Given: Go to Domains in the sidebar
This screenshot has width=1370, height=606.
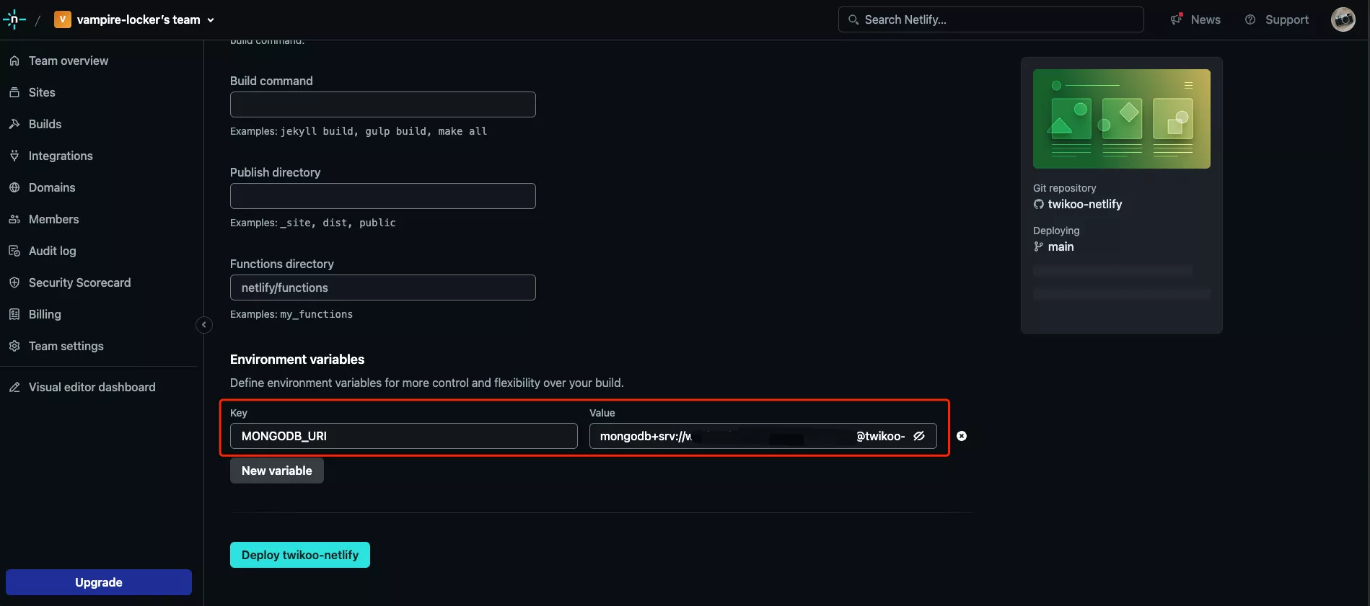Looking at the screenshot, I should 52,187.
